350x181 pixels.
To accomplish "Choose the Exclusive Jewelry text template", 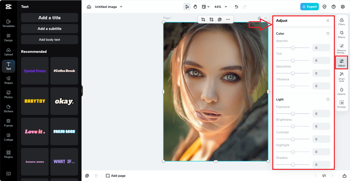I will tap(35, 162).
